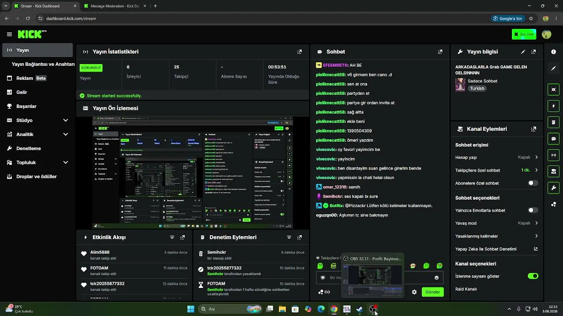Screen dimensions: 563x316
Task: Open Denetleme sidebar item
Action: 37,148
